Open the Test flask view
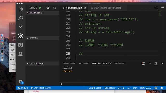The image size is (166, 93). point(20,54)
